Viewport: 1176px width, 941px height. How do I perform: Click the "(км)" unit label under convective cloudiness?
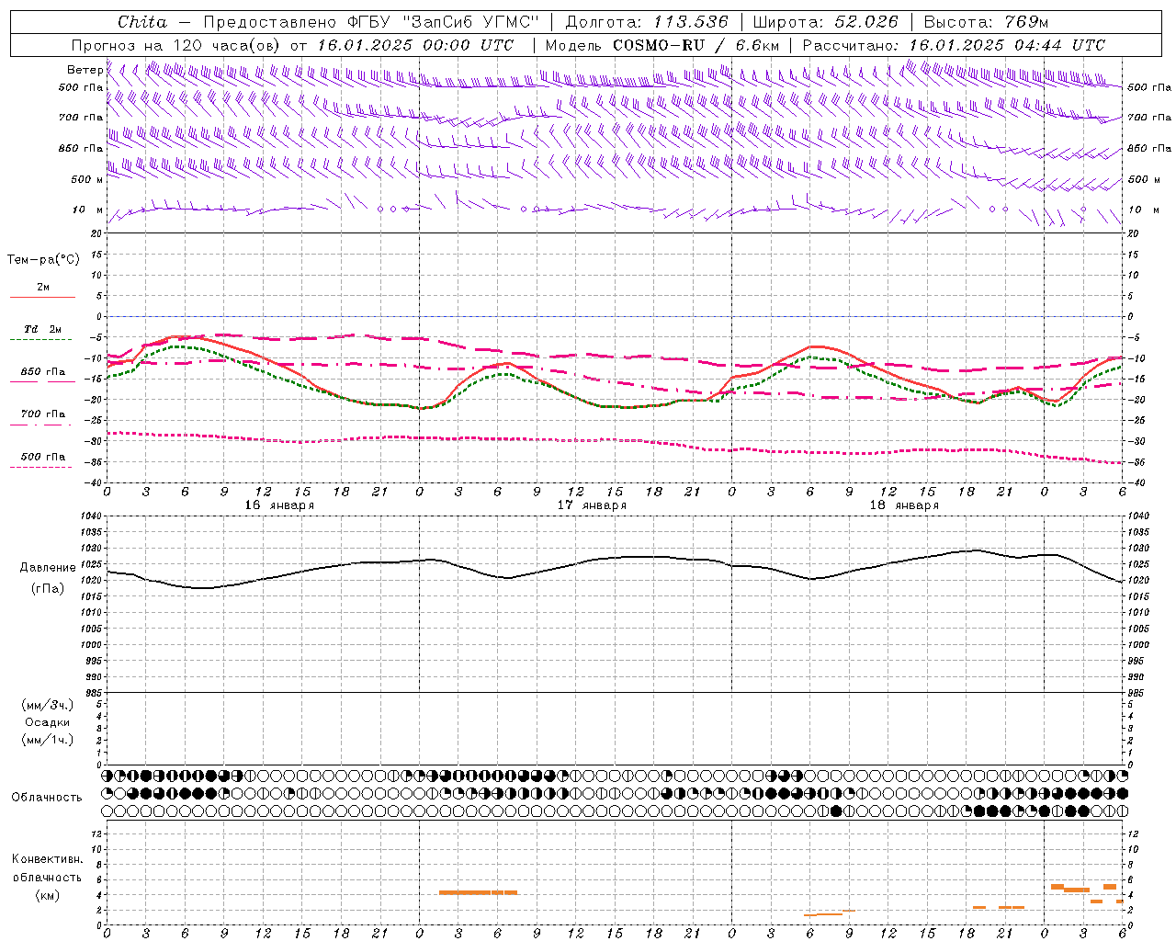(x=48, y=895)
